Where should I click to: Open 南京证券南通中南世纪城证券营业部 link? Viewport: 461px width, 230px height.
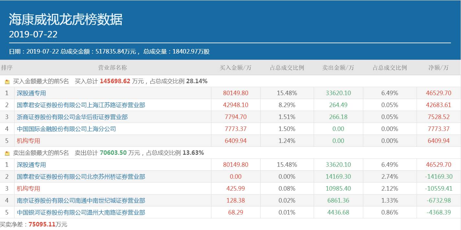[81, 201]
